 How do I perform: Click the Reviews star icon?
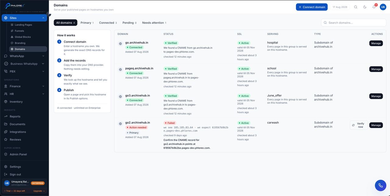pyautogui.click(x=6, y=140)
